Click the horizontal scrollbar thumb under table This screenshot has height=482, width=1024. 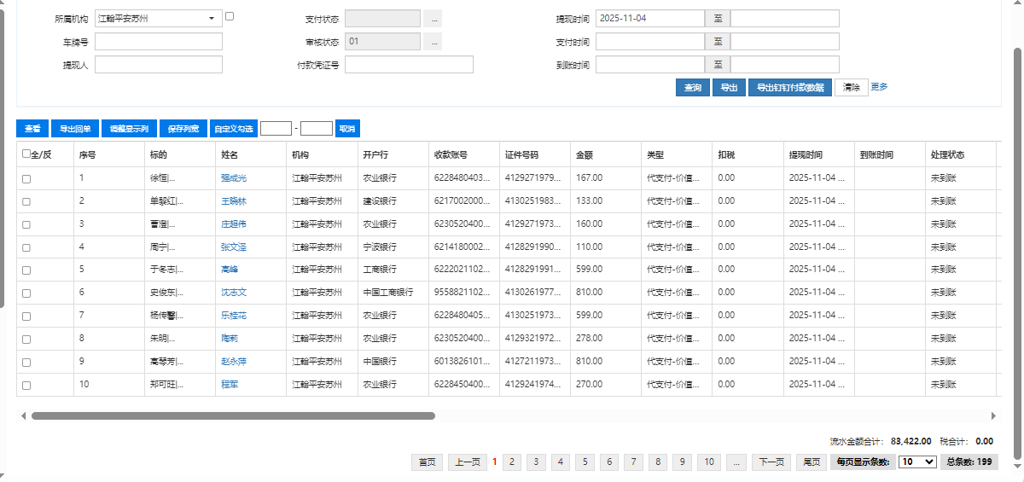tap(233, 416)
